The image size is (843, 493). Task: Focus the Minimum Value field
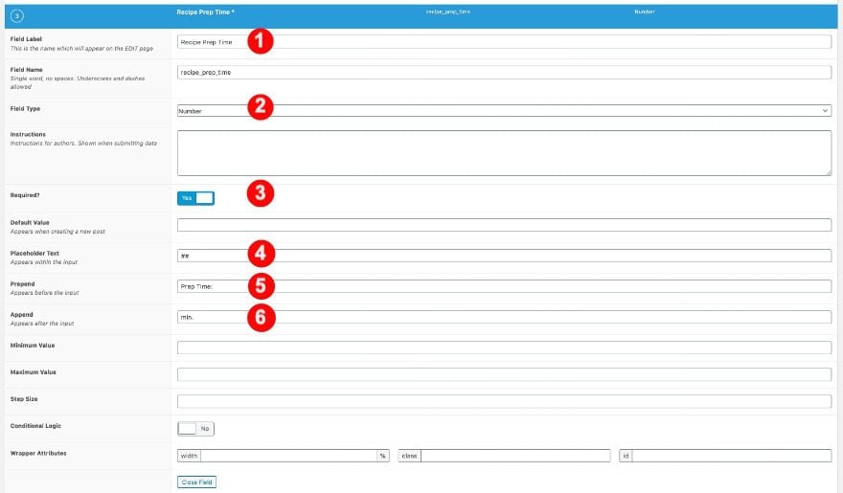click(504, 347)
